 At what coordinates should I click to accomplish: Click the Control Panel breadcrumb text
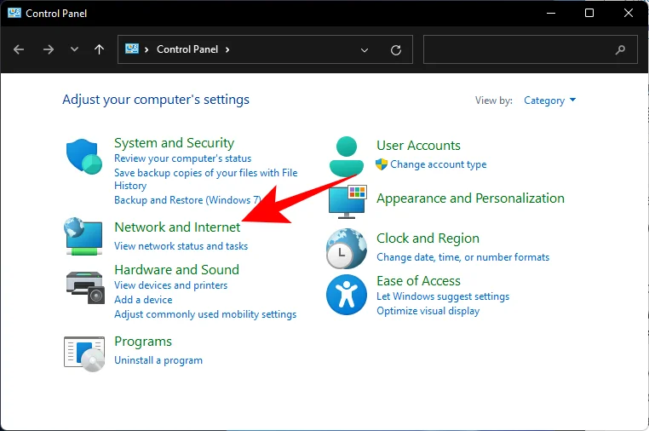[187, 49]
